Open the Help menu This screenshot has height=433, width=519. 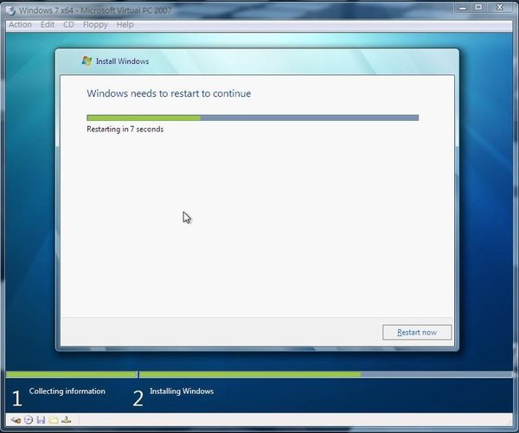(125, 25)
